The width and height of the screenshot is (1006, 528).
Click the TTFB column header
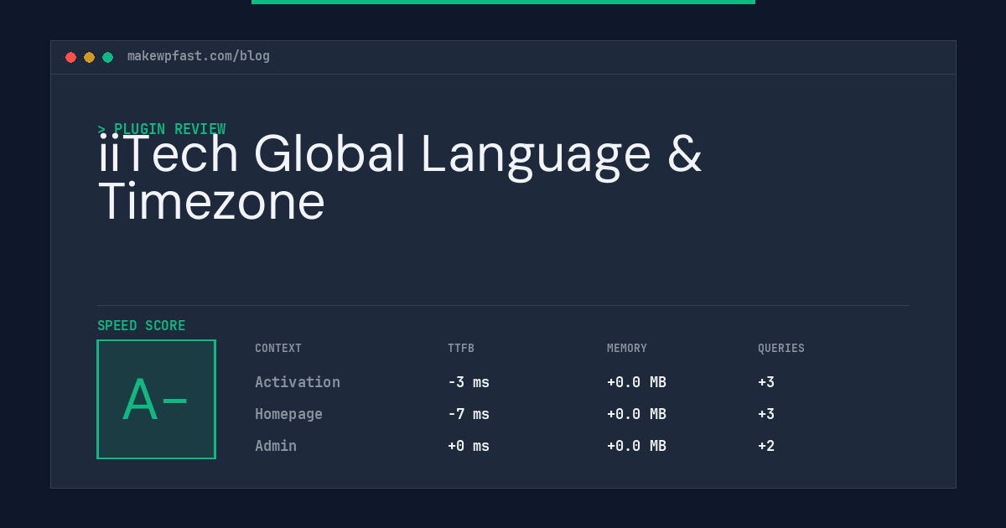point(461,349)
